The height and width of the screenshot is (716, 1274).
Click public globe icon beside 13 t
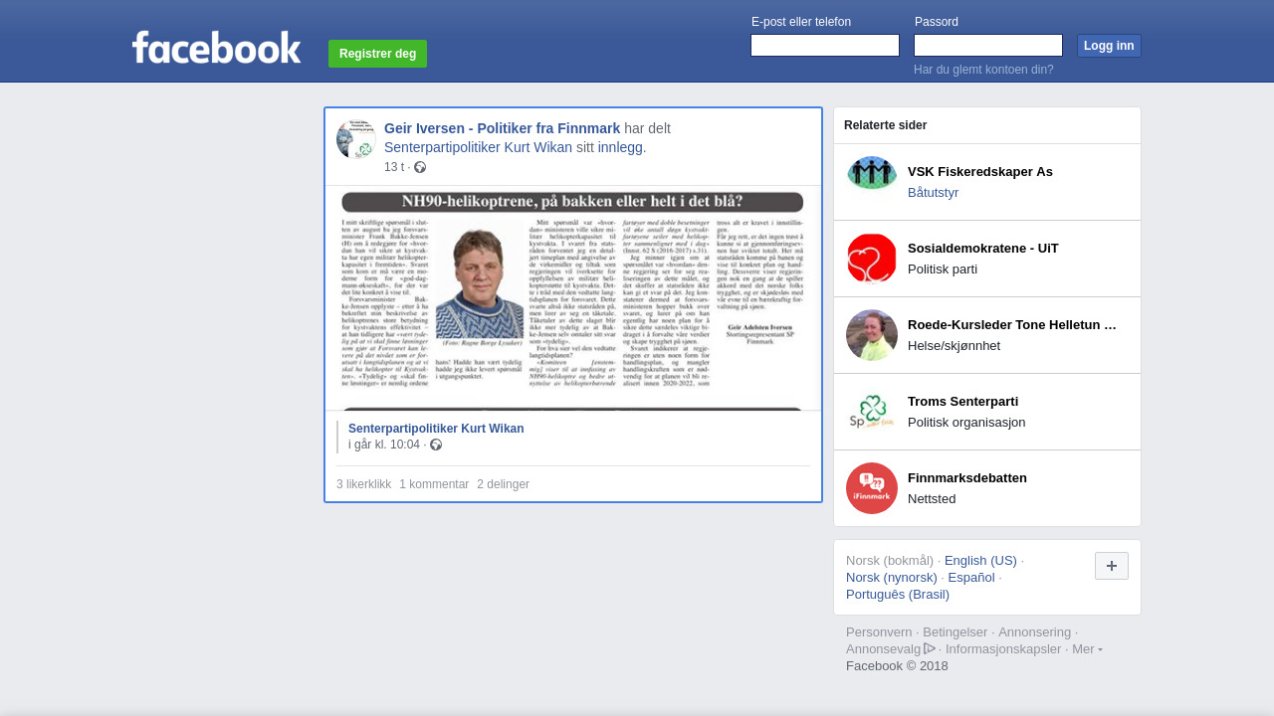click(420, 167)
